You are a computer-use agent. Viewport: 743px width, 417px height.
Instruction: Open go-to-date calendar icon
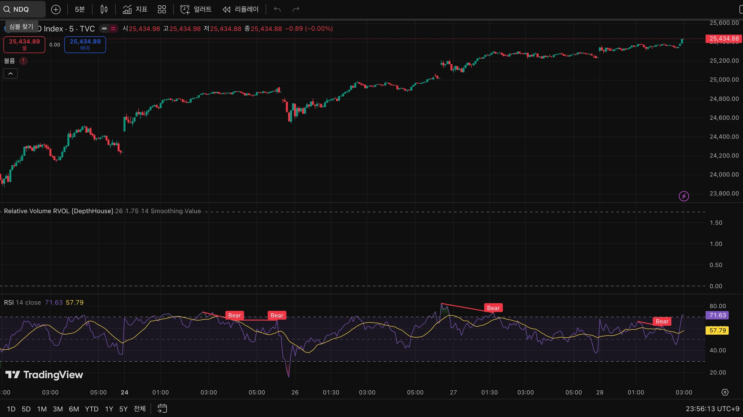162,408
